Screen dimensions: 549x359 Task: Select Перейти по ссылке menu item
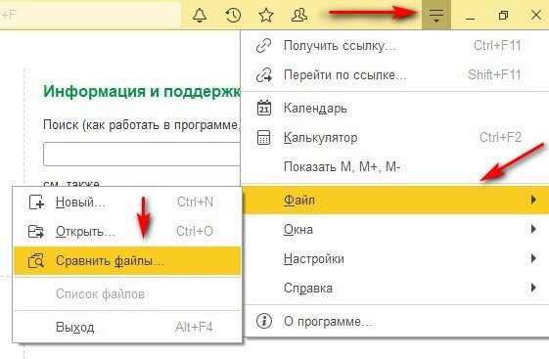click(x=395, y=75)
